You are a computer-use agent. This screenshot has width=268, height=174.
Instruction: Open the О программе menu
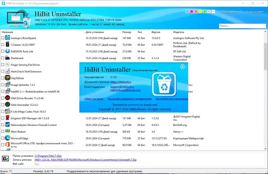pyautogui.click(x=255, y=11)
